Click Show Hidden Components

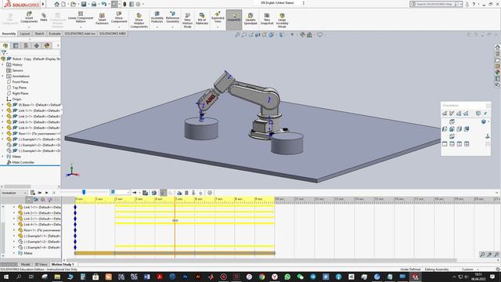139,20
